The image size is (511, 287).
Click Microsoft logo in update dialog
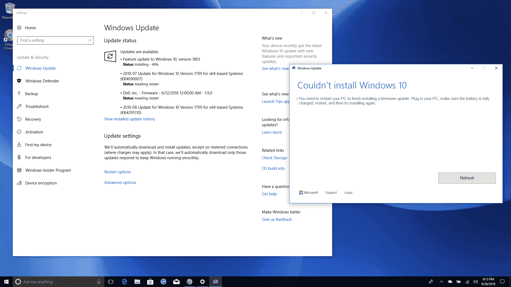coord(308,192)
